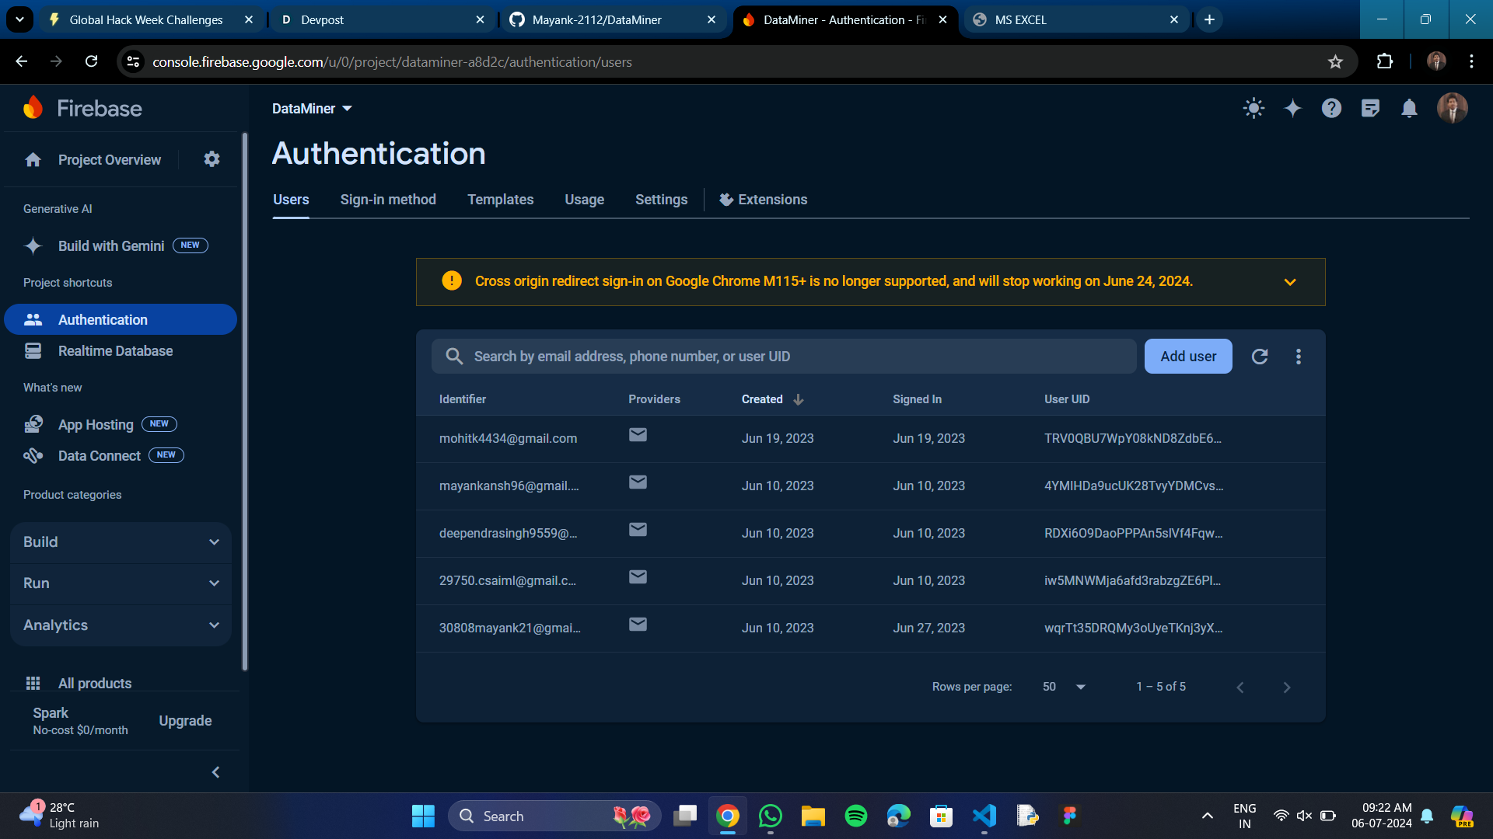Toggle light/dark theme sun icon
This screenshot has height=839, width=1493.
pos(1253,108)
